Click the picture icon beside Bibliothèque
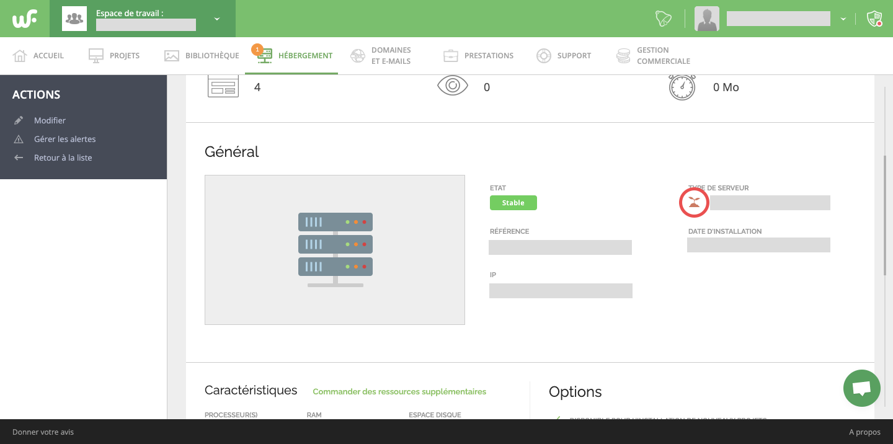Image resolution: width=893 pixels, height=444 pixels. pyautogui.click(x=172, y=56)
